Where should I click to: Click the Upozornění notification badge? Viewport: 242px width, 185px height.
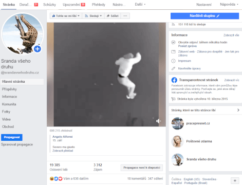pyautogui.click(x=83, y=5)
